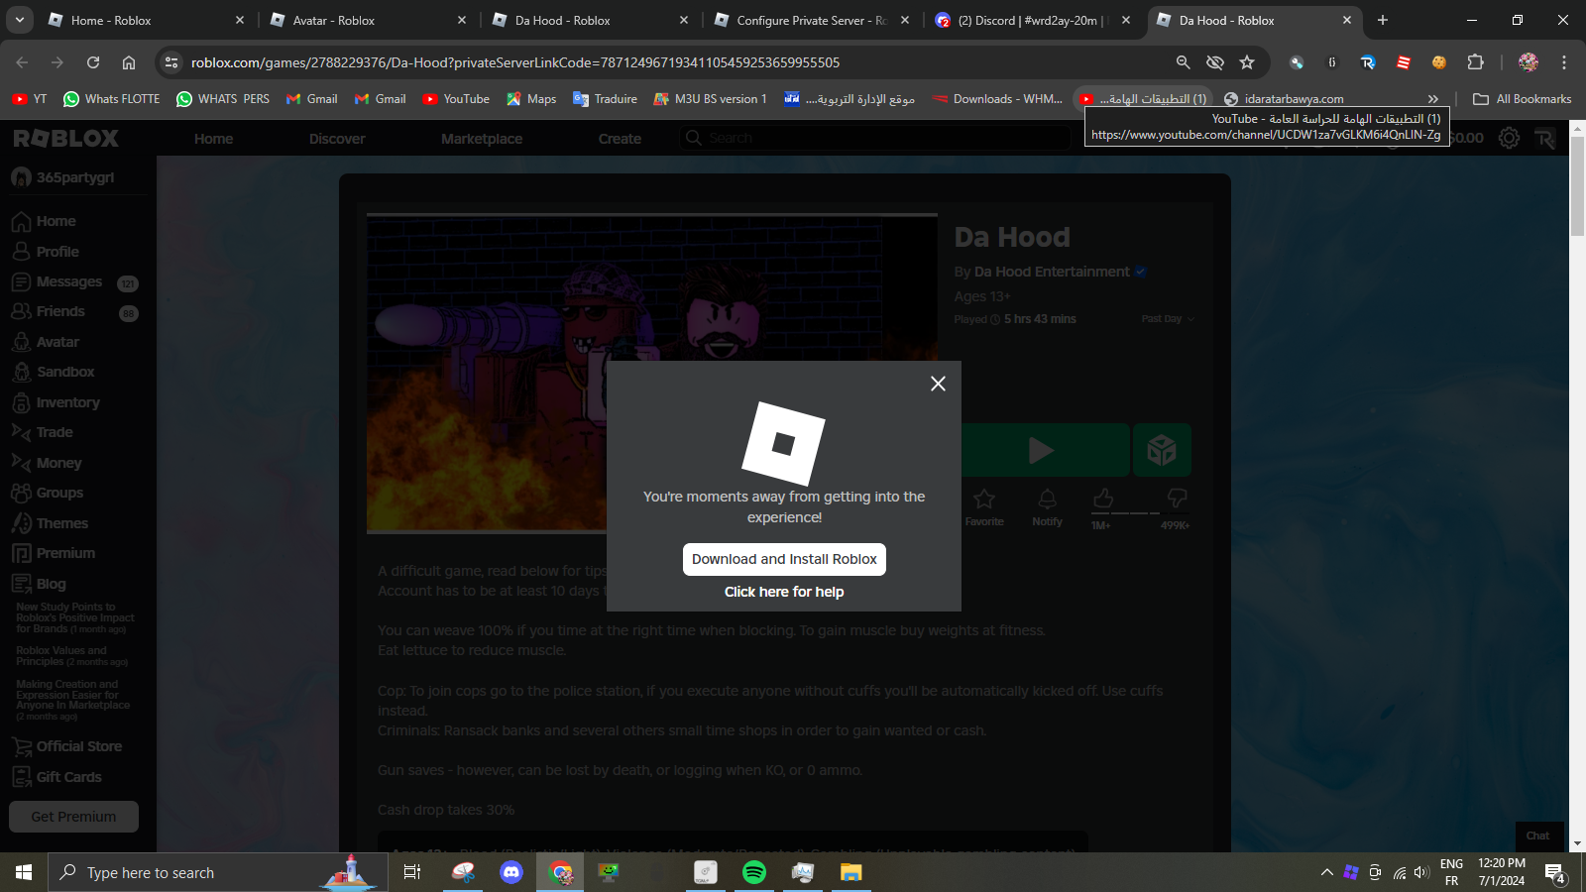Expand the Past Day played dropdown
Screen dimensions: 1586x892
(x=1168, y=319)
